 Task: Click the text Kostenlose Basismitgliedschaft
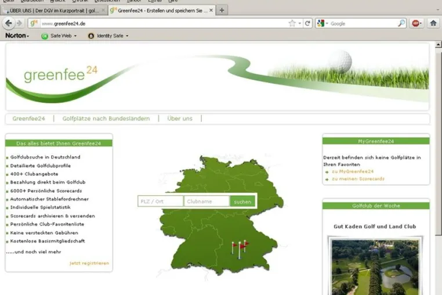coord(48,241)
